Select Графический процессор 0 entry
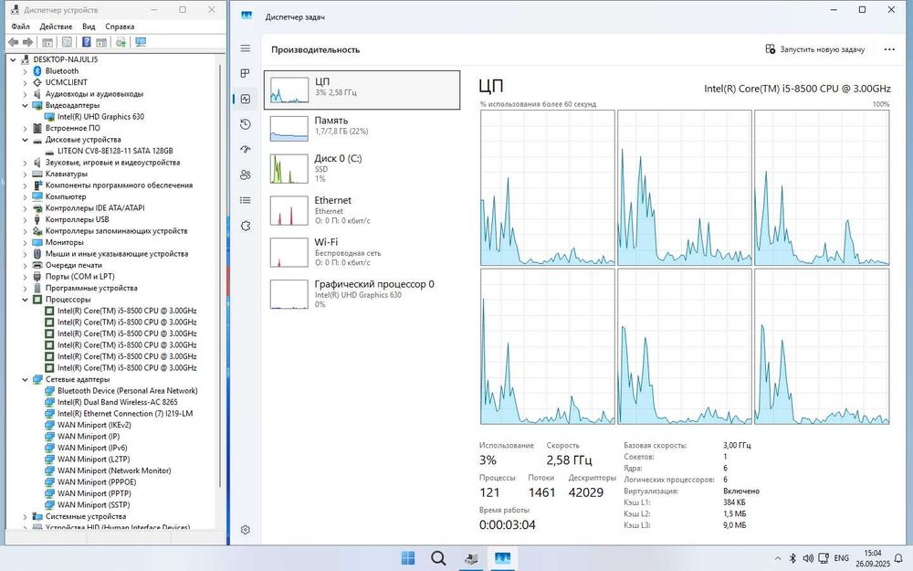The height and width of the screenshot is (571, 913). click(362, 293)
